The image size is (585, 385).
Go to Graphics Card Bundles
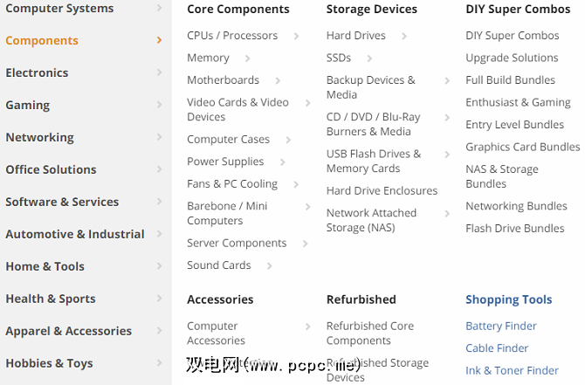pos(522,147)
